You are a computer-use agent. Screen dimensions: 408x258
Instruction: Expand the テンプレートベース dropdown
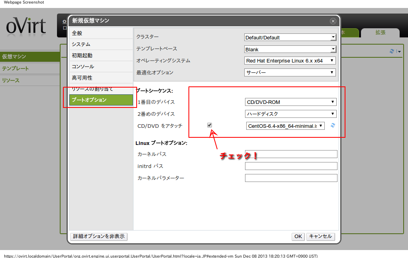point(290,49)
